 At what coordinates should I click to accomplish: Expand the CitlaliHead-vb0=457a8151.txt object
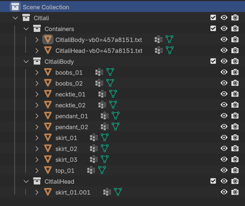pos(37,50)
